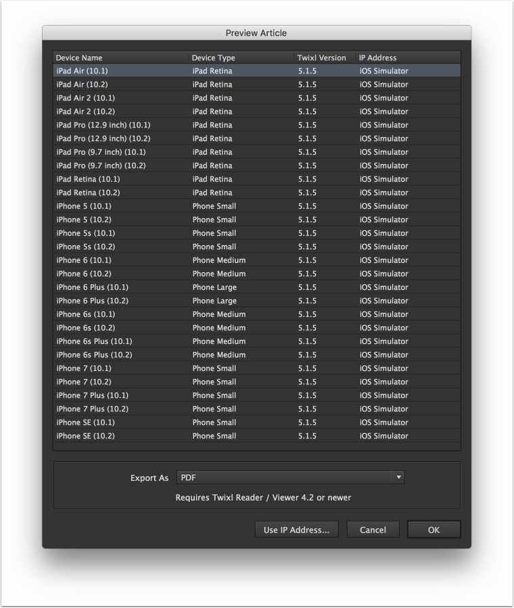Select the iPhone 6 Plus (10.2) row
The image size is (514, 608).
(x=256, y=301)
